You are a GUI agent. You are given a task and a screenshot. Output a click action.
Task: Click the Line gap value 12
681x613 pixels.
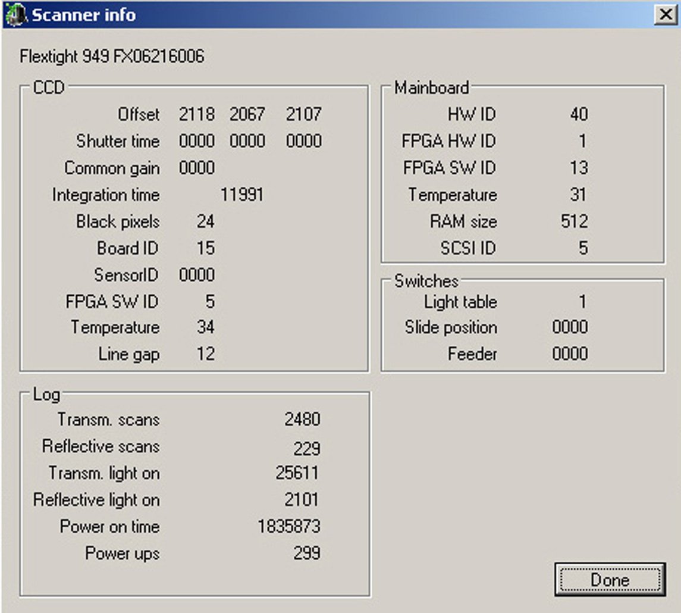tap(205, 354)
